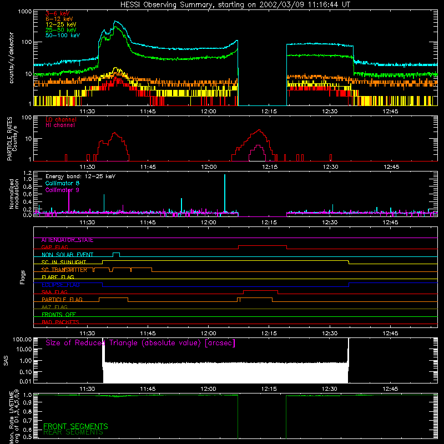This screenshot has height=444, width=444.
Task: Click the FLARE_FLAG label
Action: tap(58, 277)
